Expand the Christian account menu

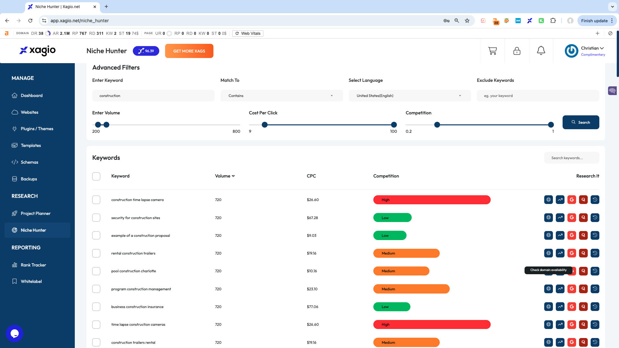[592, 48]
